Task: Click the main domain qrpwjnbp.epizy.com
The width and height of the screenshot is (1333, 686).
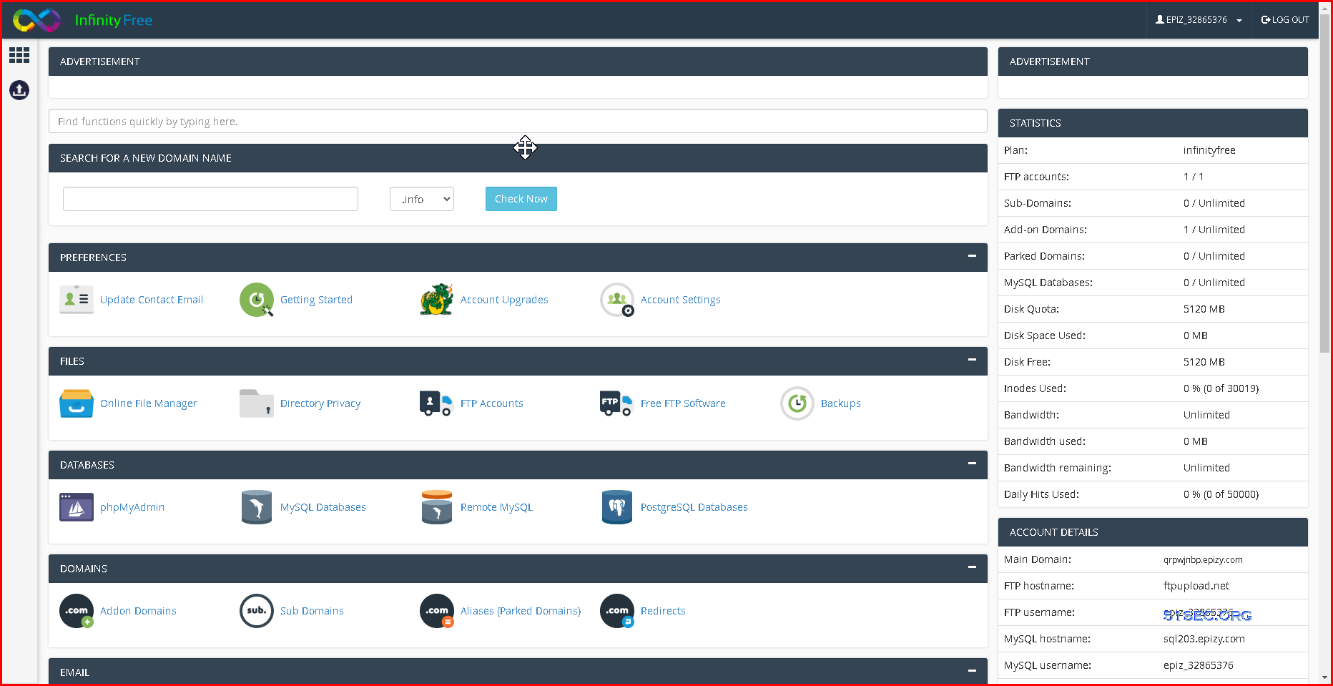Action: 1203,560
